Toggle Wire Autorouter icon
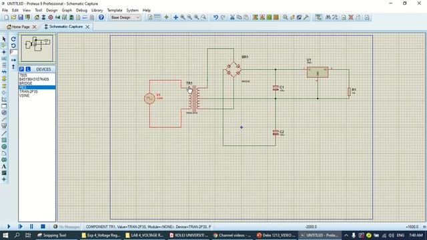 coord(318,17)
